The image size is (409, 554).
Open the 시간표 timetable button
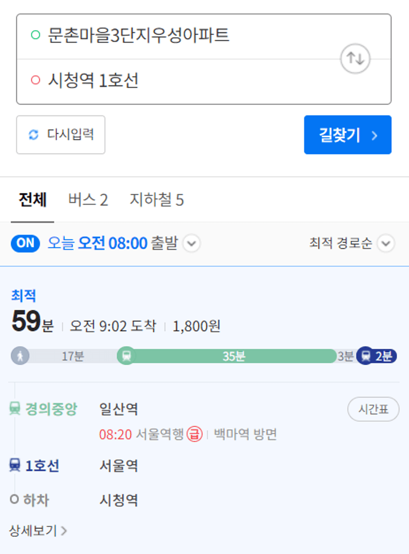[x=373, y=409]
